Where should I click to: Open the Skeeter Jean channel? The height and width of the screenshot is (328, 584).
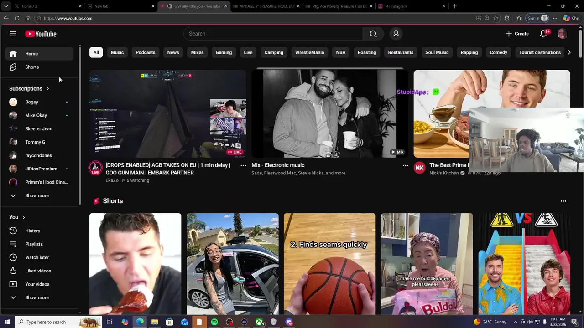[x=39, y=128]
